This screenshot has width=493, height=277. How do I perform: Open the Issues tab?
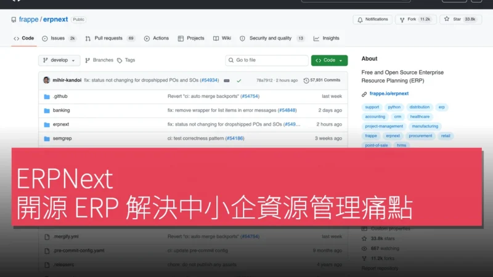(x=59, y=38)
